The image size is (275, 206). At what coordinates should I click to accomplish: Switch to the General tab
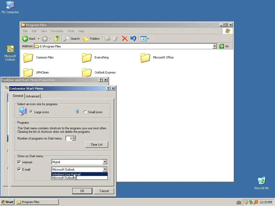pos(18,96)
